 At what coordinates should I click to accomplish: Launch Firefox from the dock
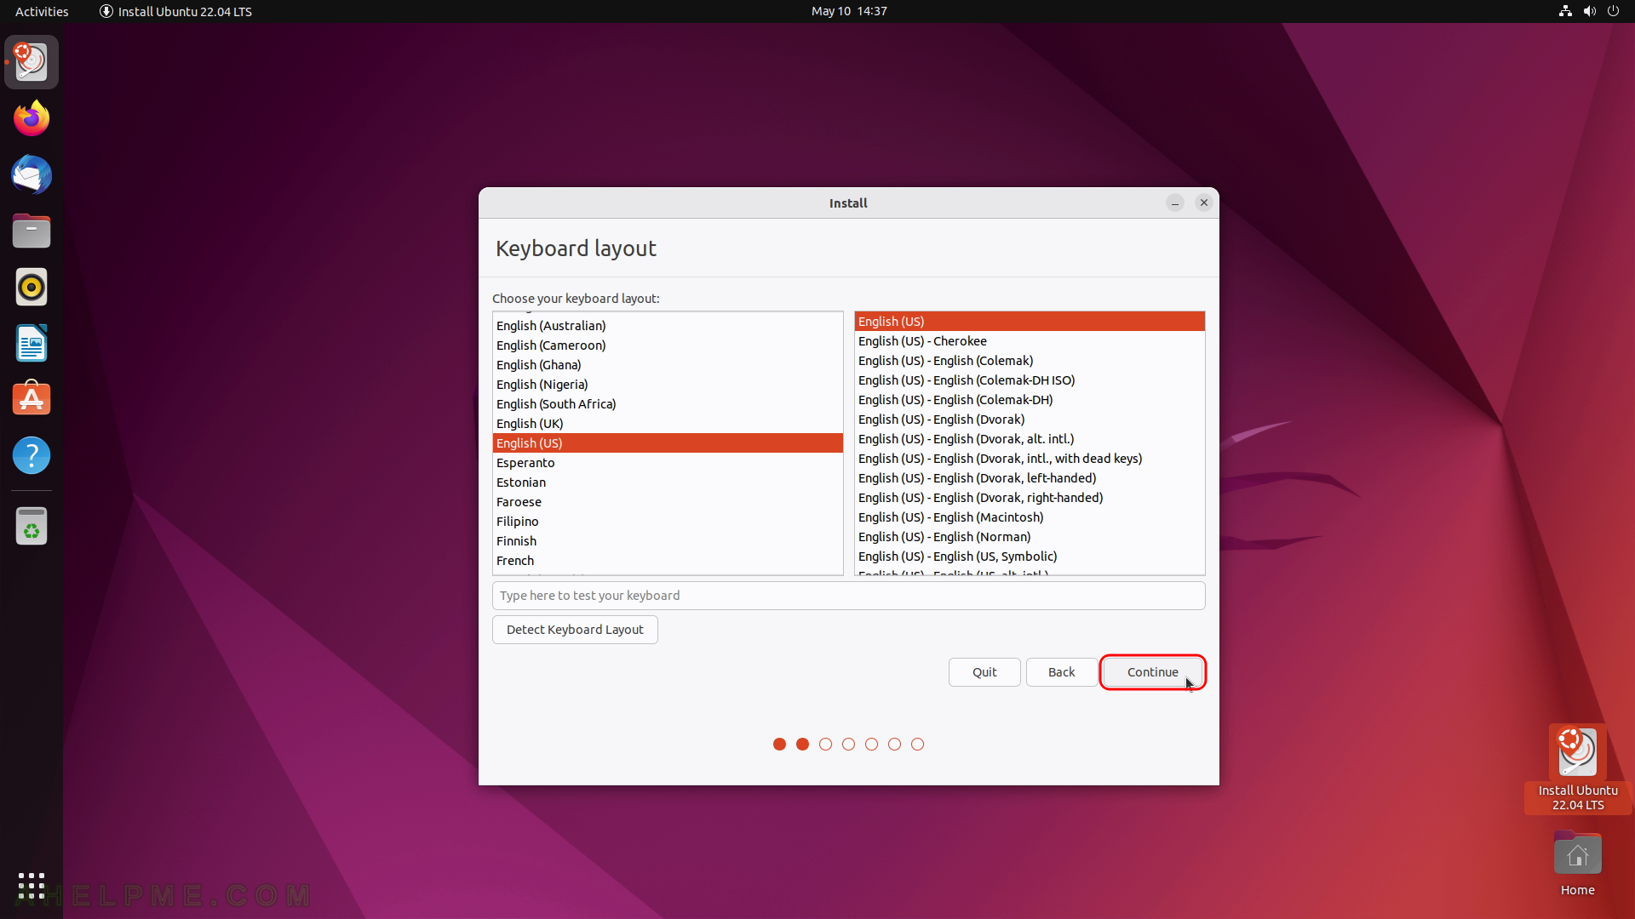click(x=32, y=118)
